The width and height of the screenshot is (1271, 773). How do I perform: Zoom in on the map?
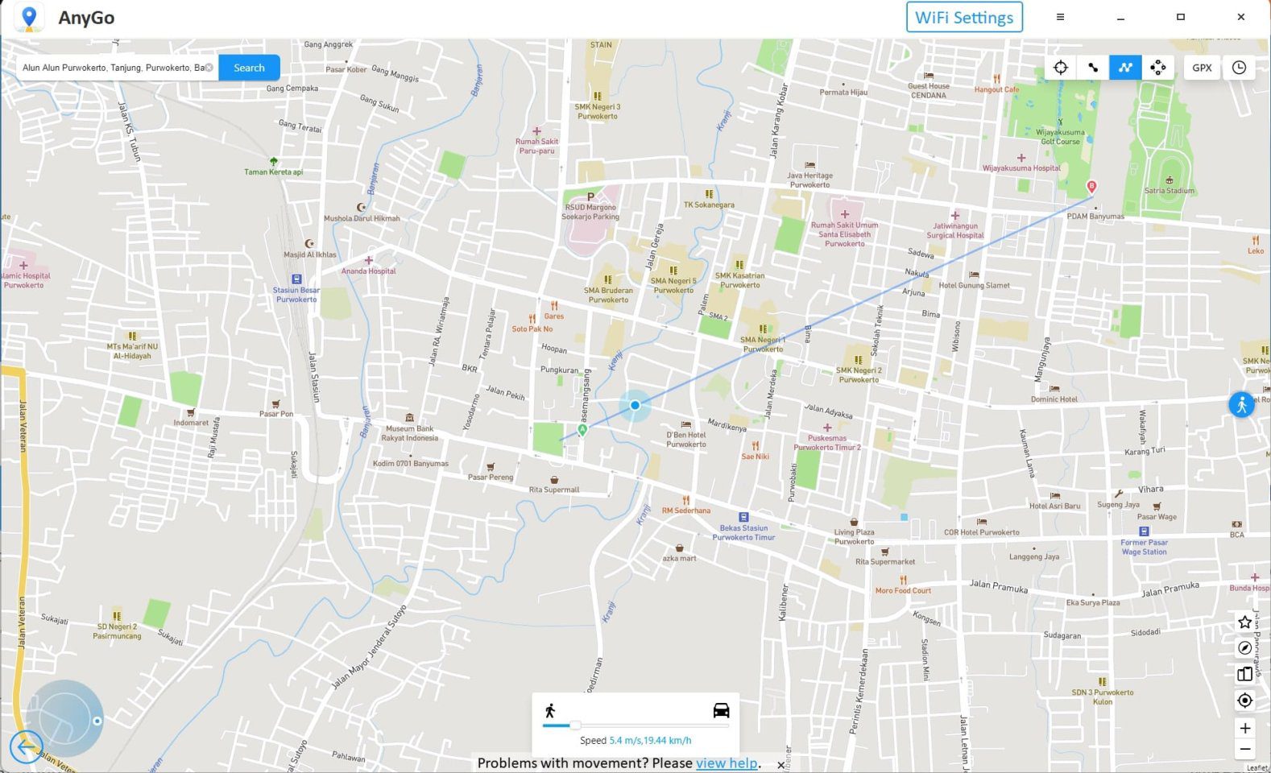(x=1244, y=728)
